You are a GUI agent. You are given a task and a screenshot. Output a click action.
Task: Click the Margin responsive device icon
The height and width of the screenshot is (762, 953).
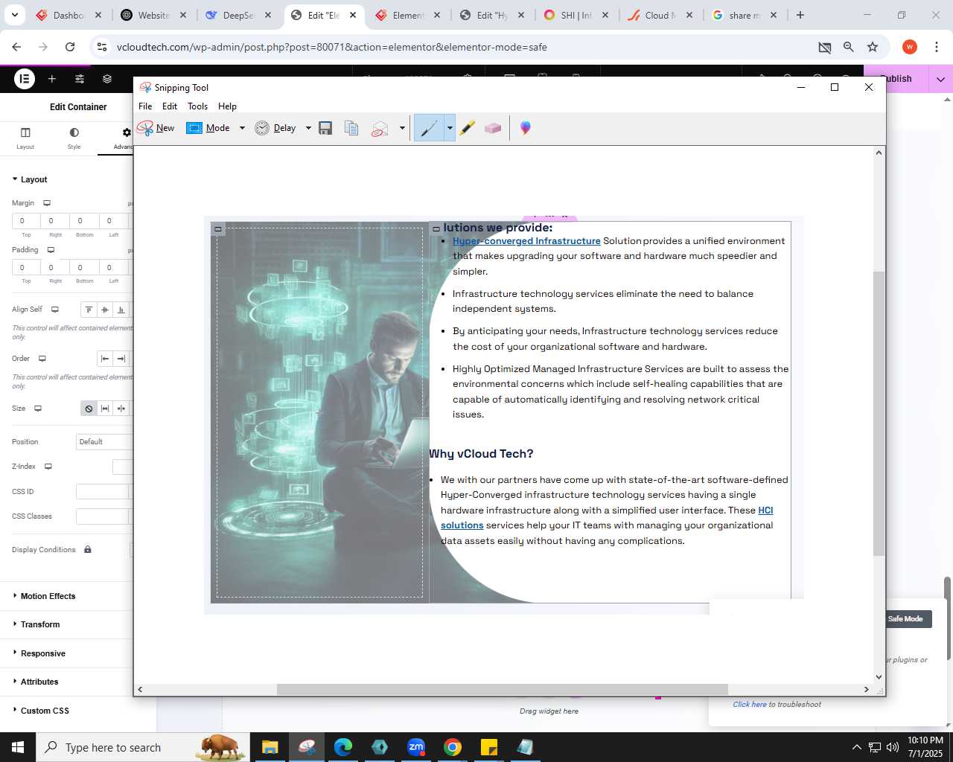coord(47,203)
